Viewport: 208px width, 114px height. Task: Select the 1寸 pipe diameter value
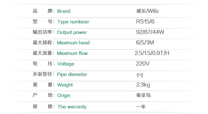(x=140, y=75)
